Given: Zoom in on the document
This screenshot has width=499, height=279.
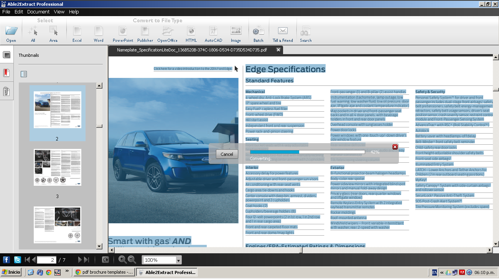Looking at the screenshot, I should [122, 260].
